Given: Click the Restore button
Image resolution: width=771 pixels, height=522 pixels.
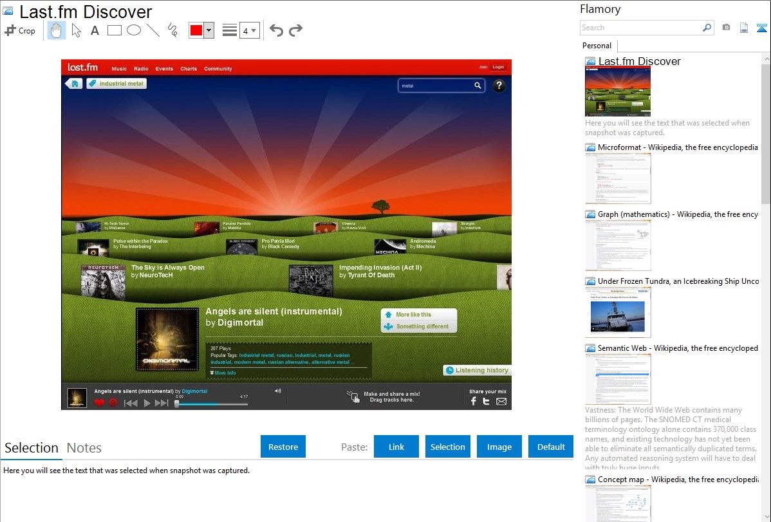Looking at the screenshot, I should click(x=283, y=447).
